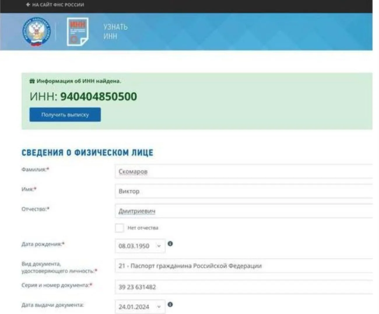
Task: Expand the Дата рождения dropdown arrow
Action: [x=159, y=246]
